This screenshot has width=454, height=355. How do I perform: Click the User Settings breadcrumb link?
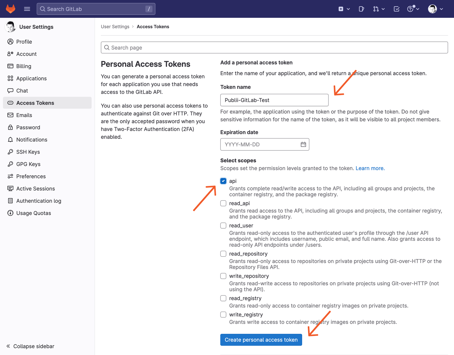[115, 27]
